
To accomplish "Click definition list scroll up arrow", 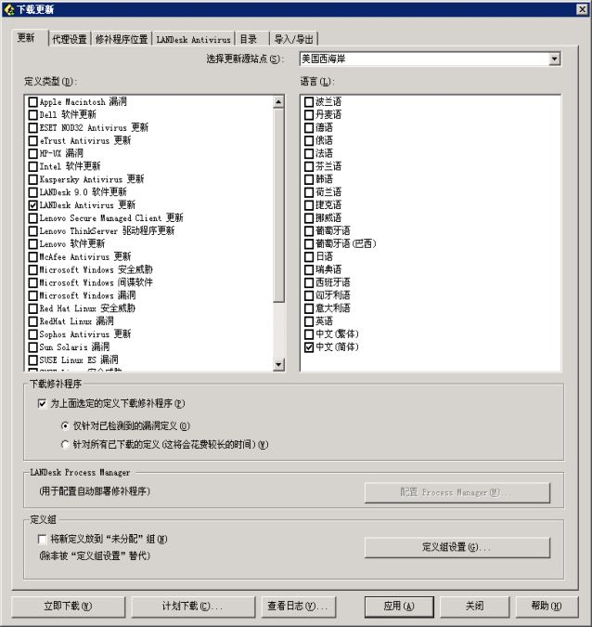I will [278, 102].
